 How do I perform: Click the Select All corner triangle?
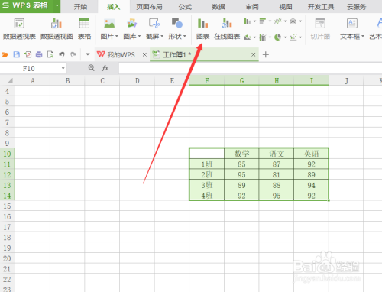click(x=10, y=81)
